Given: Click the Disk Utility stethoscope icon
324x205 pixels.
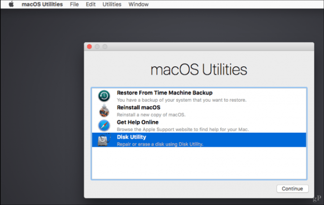Looking at the screenshot, I should tap(104, 140).
